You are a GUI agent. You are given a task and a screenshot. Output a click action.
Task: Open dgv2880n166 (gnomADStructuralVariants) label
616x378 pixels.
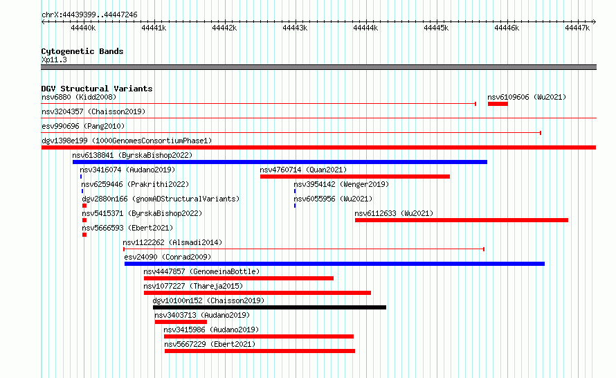161,199
